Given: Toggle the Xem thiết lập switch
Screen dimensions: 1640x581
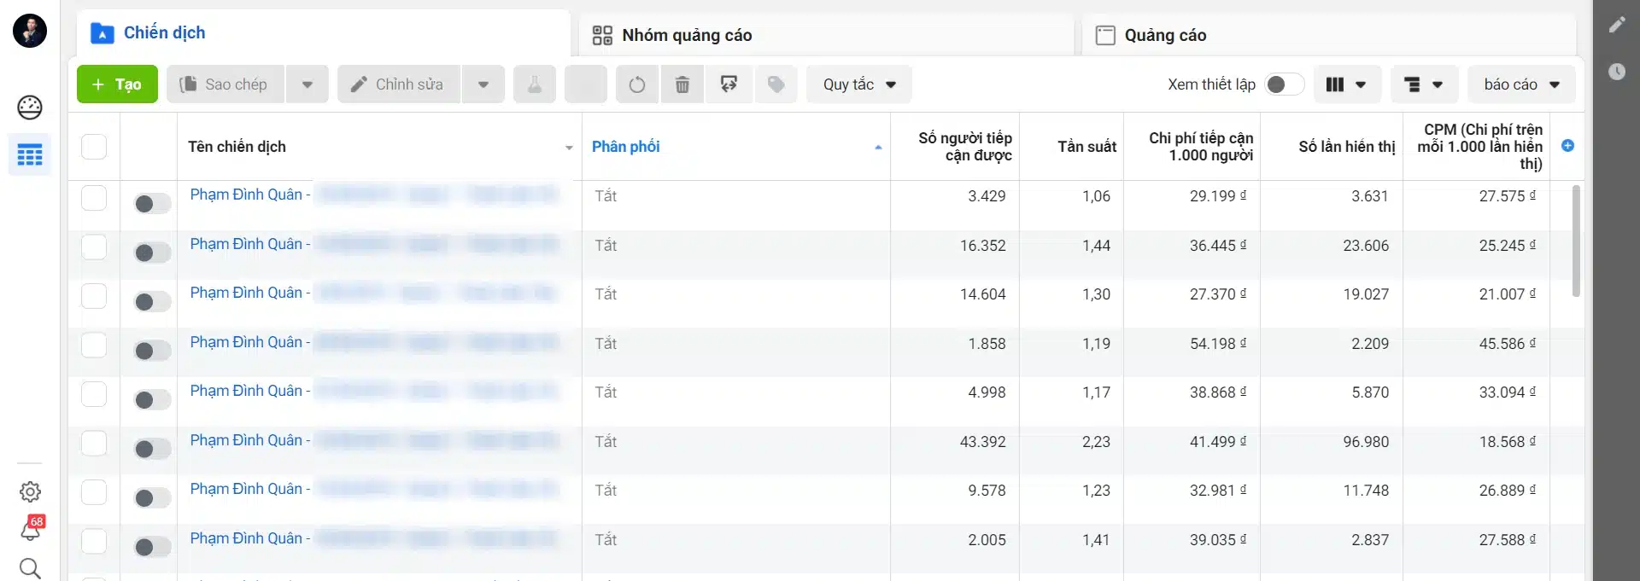Looking at the screenshot, I should 1284,84.
